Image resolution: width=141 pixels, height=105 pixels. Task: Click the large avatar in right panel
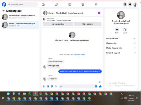tap(121, 15)
